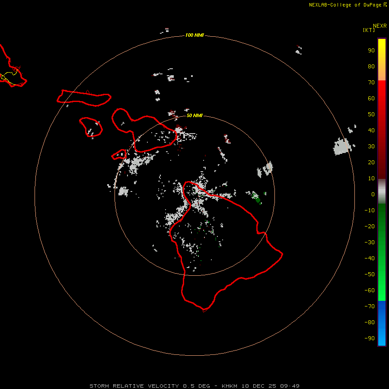
Task: Click the 40 value on the velocity scale
Action: pos(371,130)
